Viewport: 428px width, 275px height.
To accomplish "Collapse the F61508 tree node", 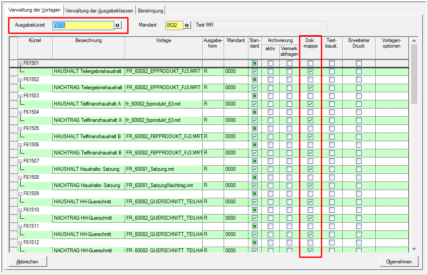I will 20,178.
